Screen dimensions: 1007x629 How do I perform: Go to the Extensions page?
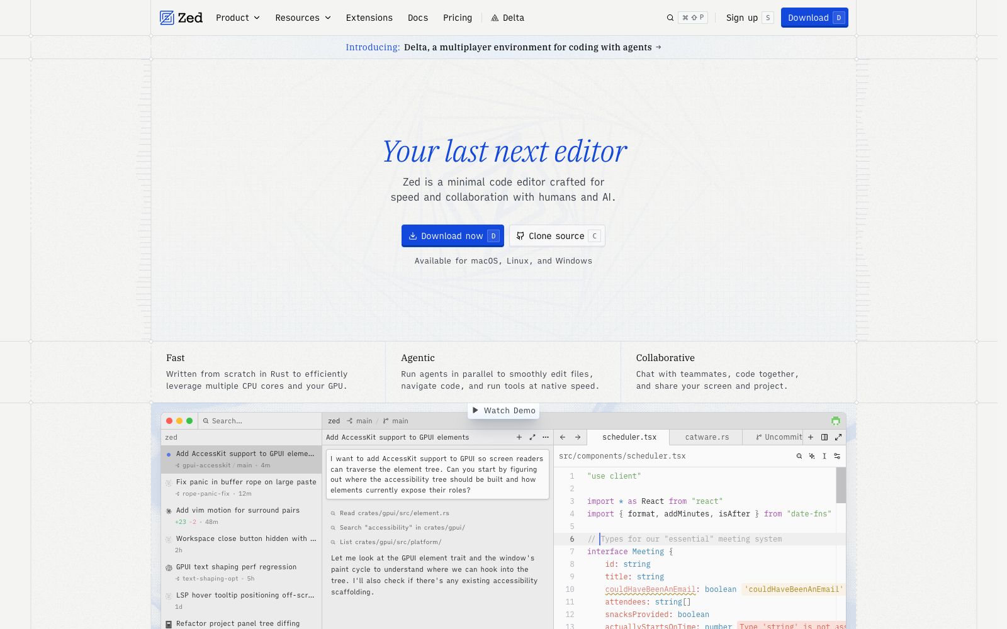click(369, 18)
